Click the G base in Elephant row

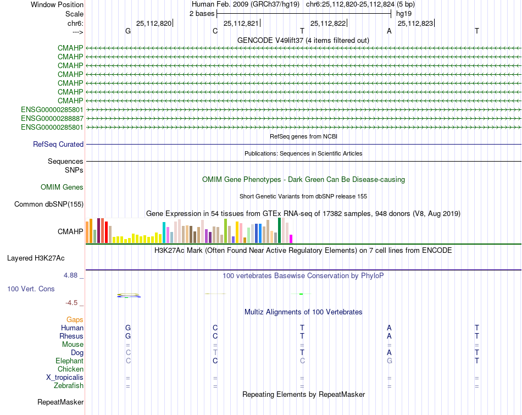[390, 361]
